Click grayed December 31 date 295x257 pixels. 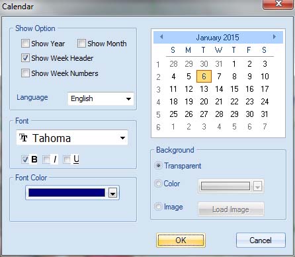click(x=219, y=64)
